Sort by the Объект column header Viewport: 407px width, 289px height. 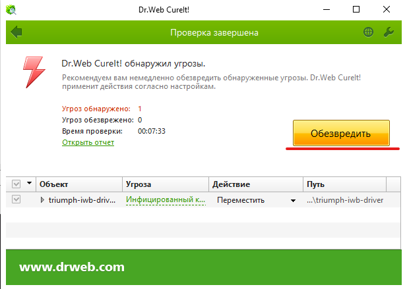click(x=79, y=184)
